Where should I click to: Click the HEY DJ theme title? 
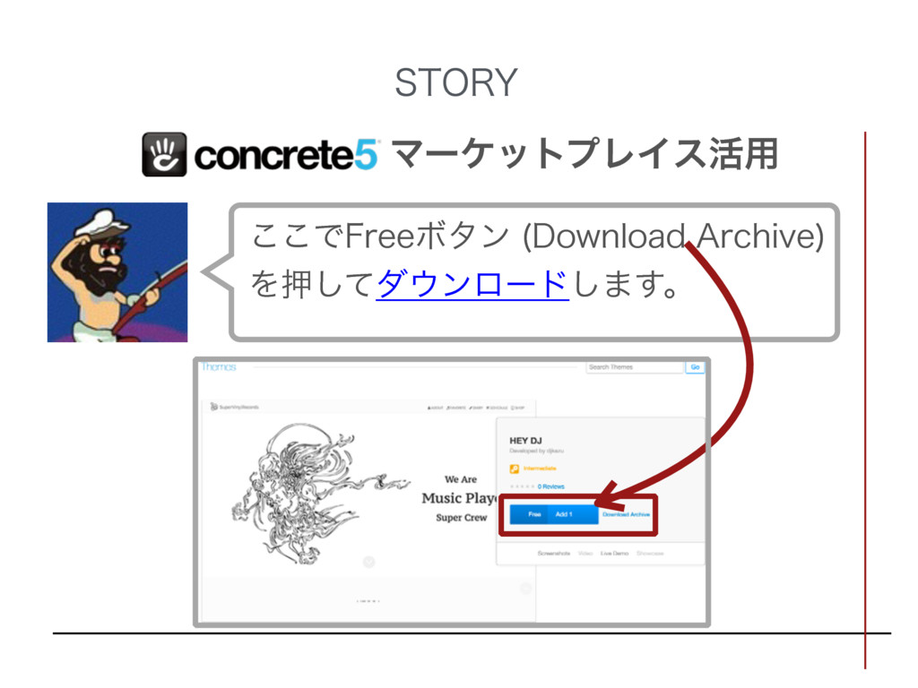point(525,441)
